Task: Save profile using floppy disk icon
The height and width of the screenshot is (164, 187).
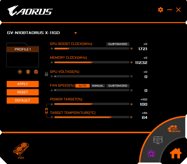Action: click(36, 72)
